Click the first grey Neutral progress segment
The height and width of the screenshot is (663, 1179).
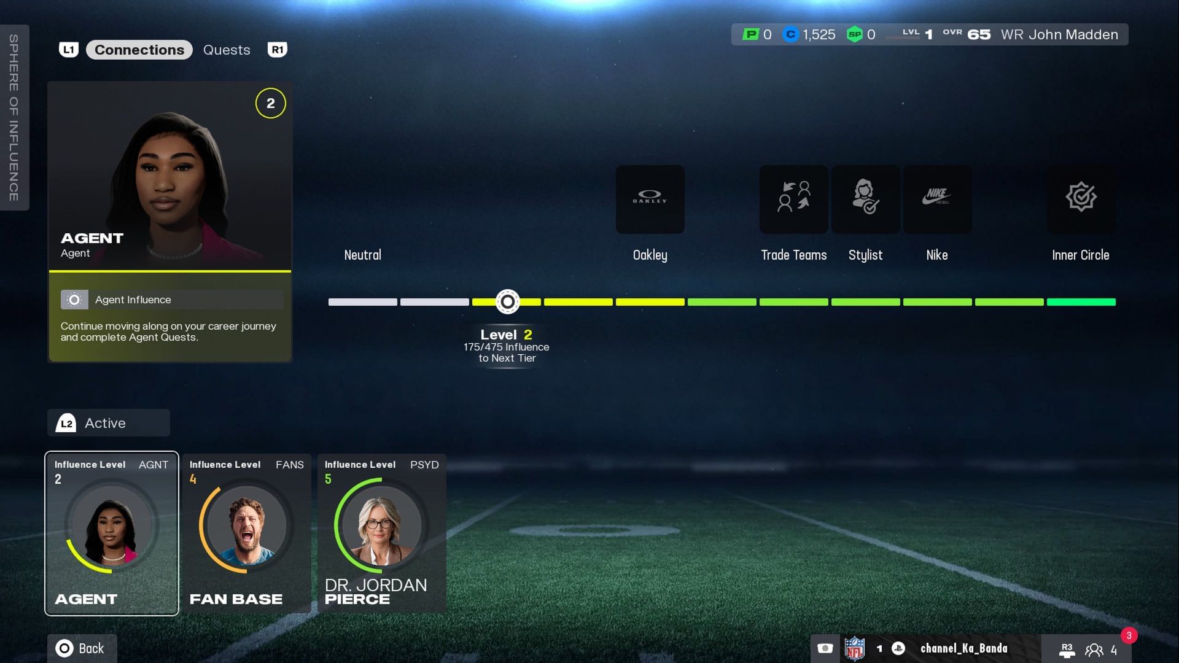362,302
